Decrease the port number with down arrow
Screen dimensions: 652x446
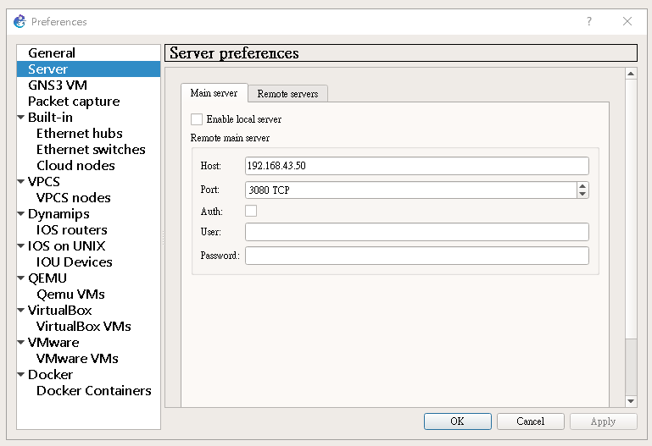point(582,194)
